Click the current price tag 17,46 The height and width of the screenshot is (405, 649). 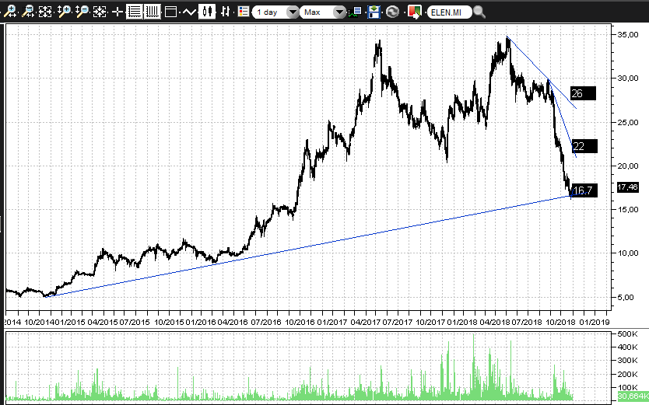[x=627, y=187]
